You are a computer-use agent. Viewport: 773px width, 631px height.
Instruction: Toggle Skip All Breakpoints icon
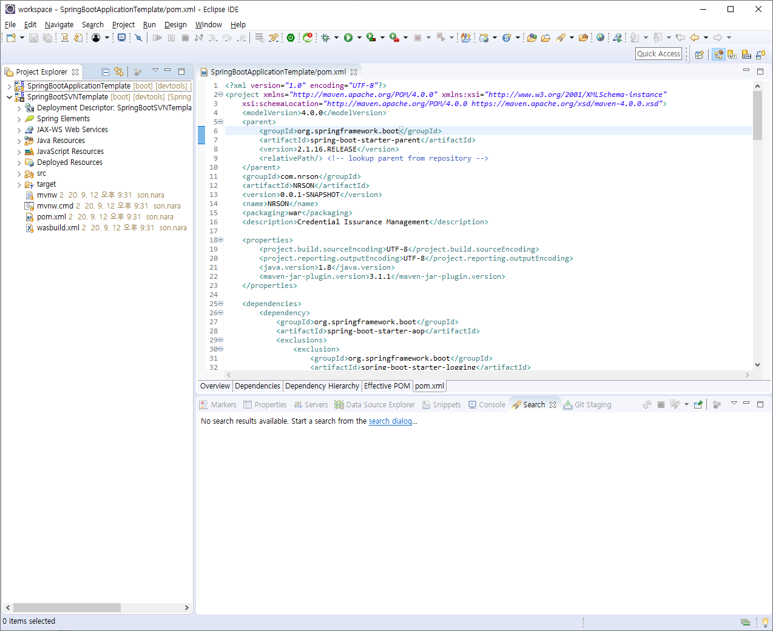(138, 38)
